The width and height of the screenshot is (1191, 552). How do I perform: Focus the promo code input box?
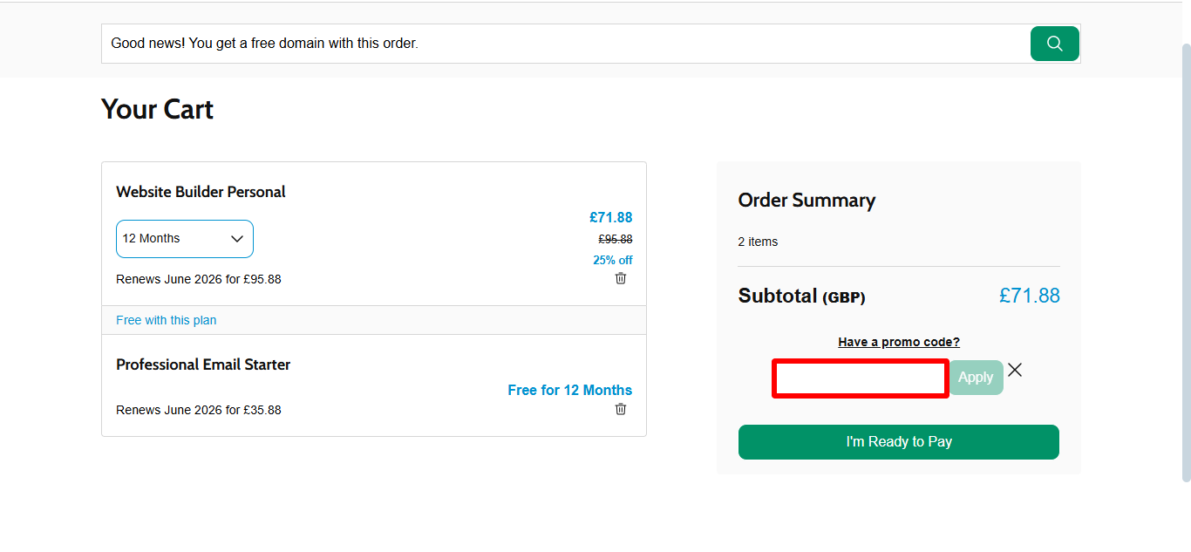coord(860,378)
